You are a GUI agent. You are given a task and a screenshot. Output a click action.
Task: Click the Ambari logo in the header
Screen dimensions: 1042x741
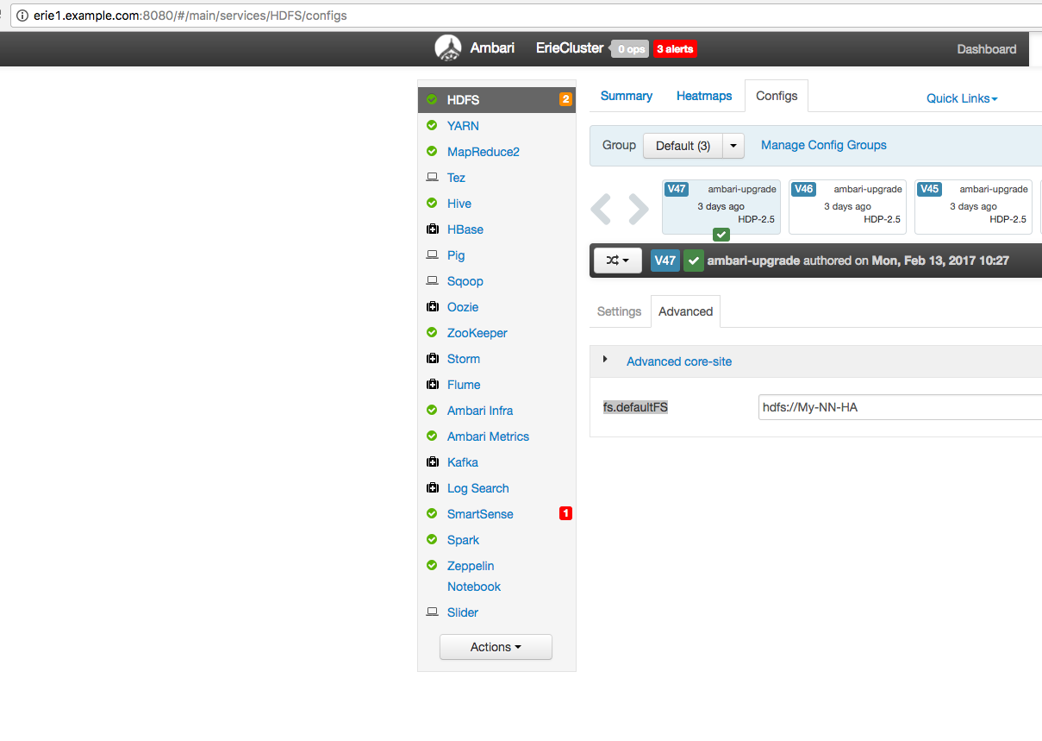tap(448, 48)
